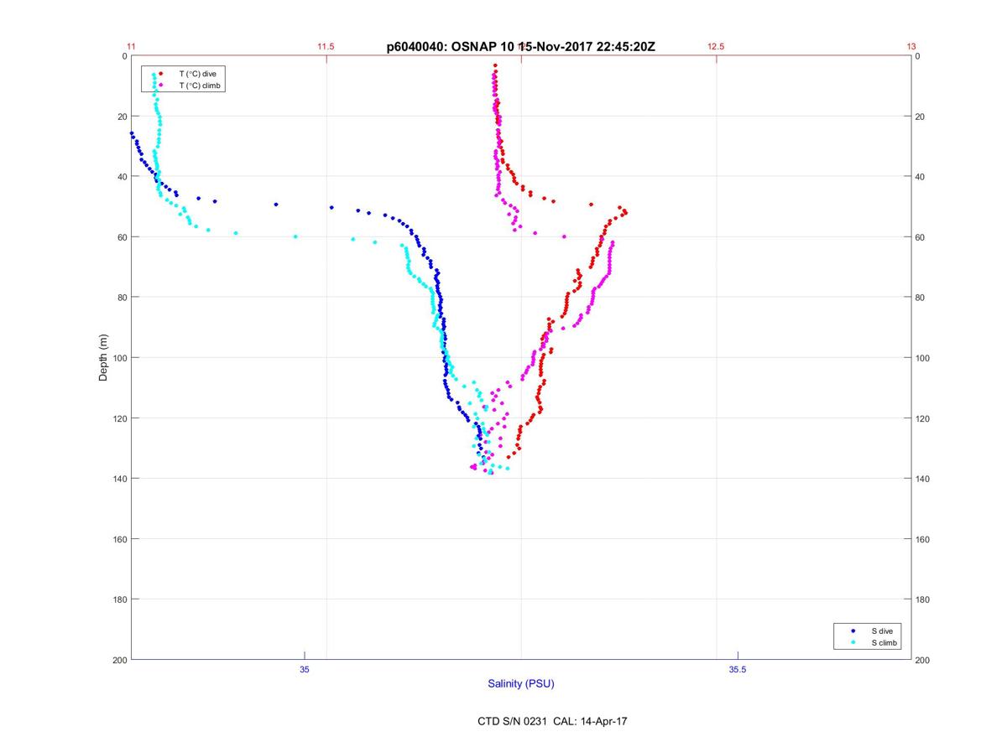This screenshot has width=1007, height=742.
Task: Click the left depth tick label '200'
Action: tap(118, 660)
